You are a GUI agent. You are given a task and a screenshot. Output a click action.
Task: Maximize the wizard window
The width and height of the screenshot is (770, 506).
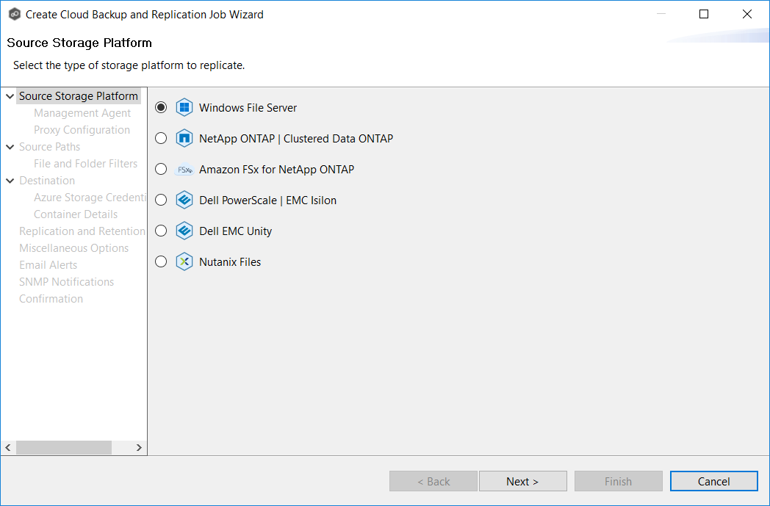point(704,14)
